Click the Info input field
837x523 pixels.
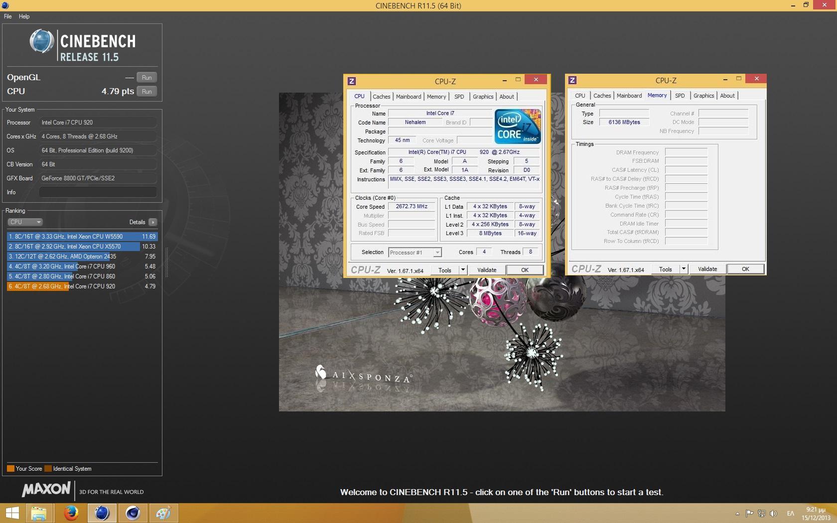(98, 192)
